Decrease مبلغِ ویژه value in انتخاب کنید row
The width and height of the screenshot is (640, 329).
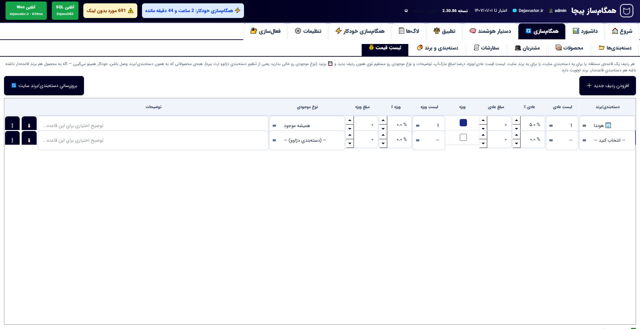(350, 144)
